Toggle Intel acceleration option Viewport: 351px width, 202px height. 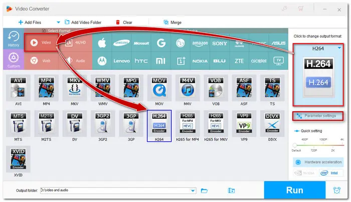point(331,173)
